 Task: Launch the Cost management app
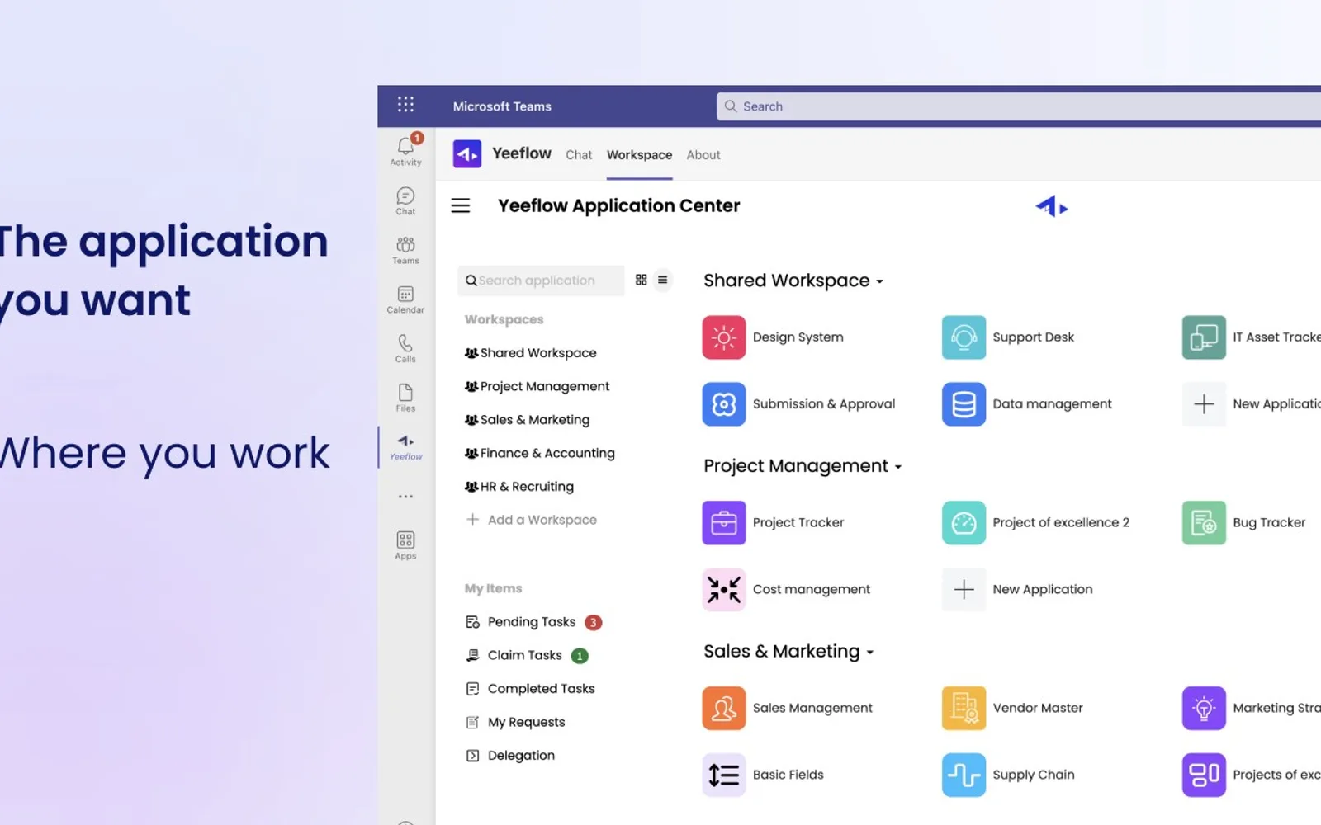pyautogui.click(x=786, y=590)
